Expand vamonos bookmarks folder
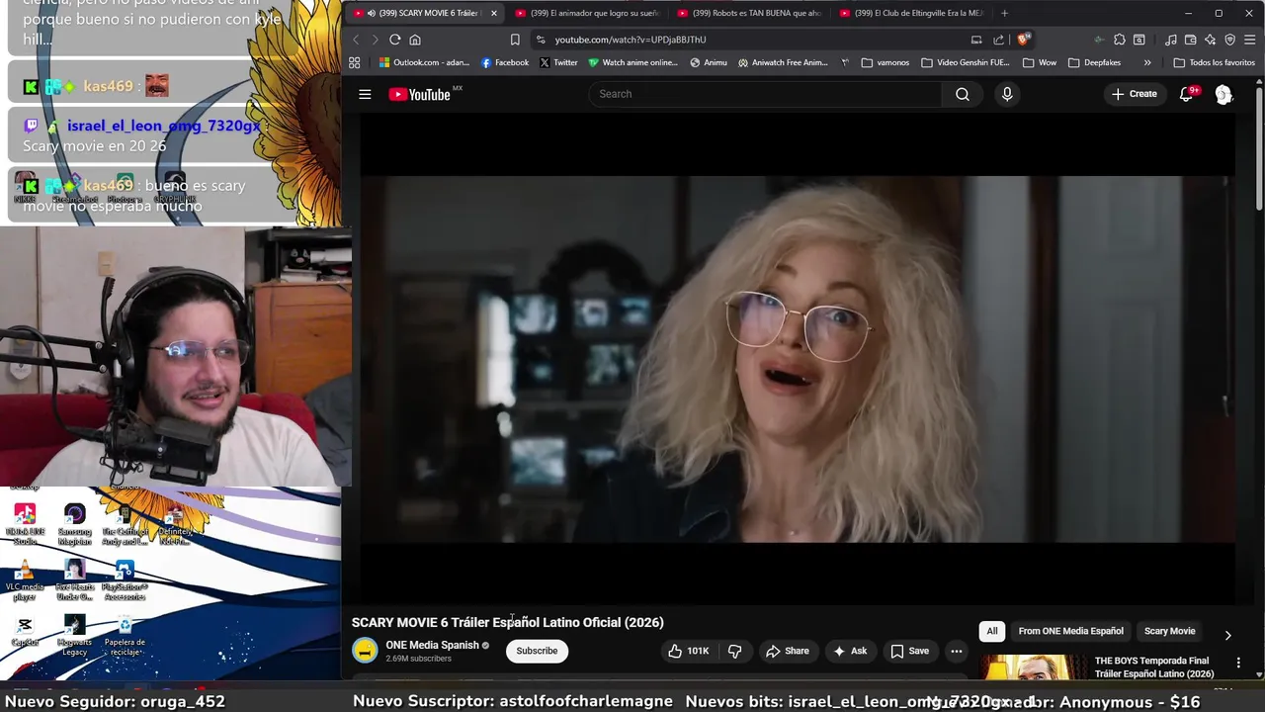This screenshot has width=1265, height=712. click(x=885, y=62)
